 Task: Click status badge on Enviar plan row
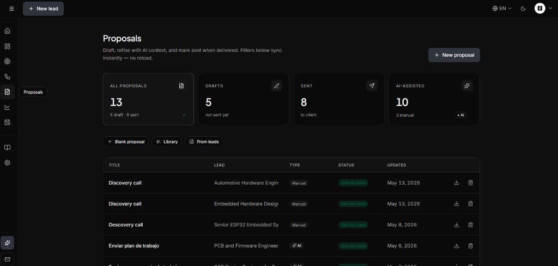pos(353,246)
